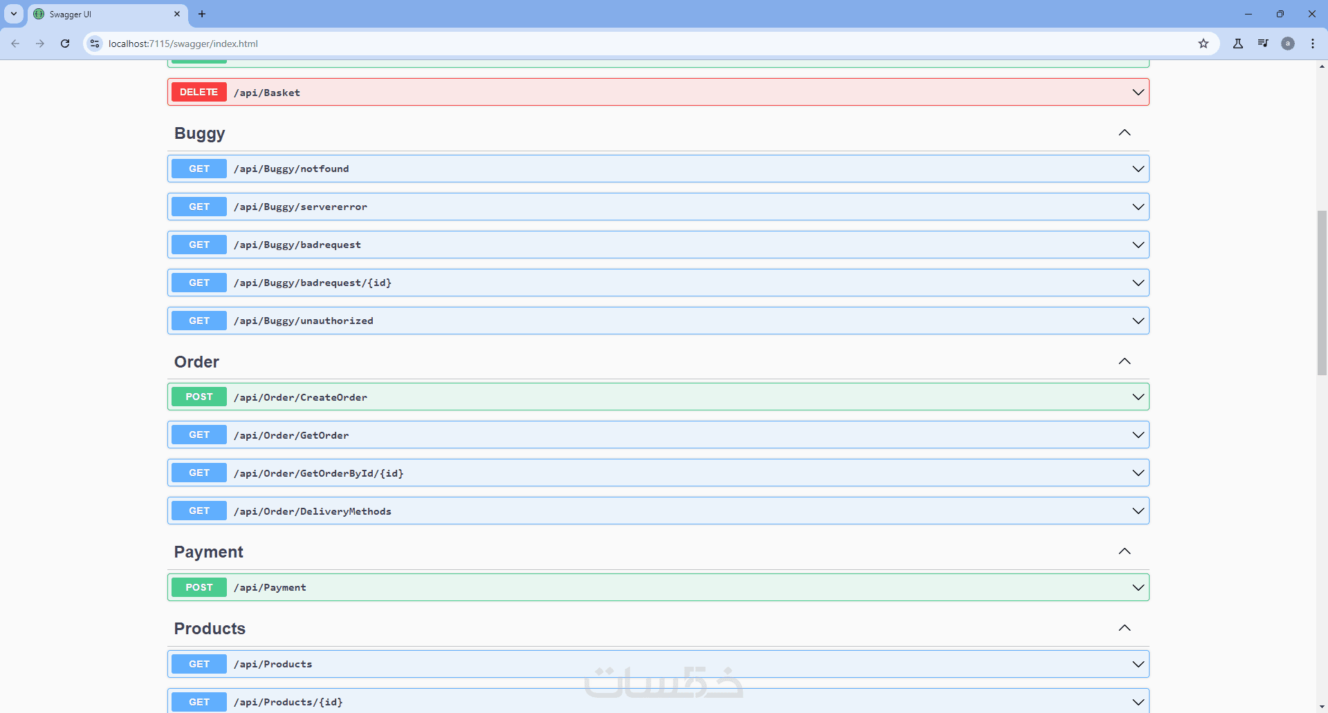Collapse the Payment section
Screen dimensions: 1328x713
(x=1125, y=551)
